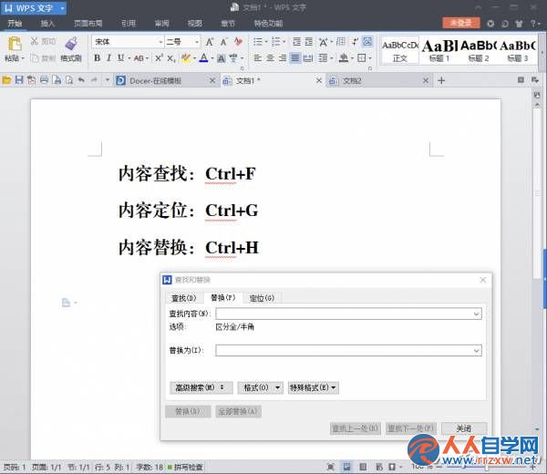Align text right
547x474 pixels.
[283, 58]
